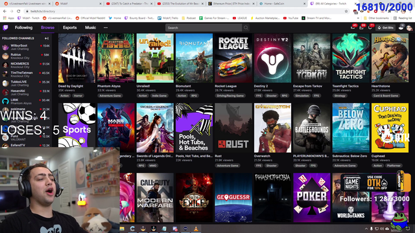The image size is (415, 233).
Task: Open the Reading list button
Action: click(x=403, y=18)
